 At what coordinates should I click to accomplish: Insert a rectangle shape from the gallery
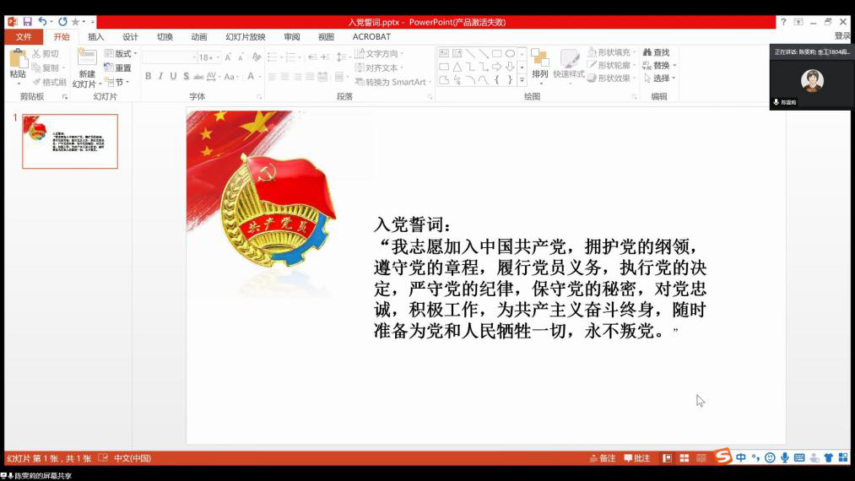(x=497, y=53)
